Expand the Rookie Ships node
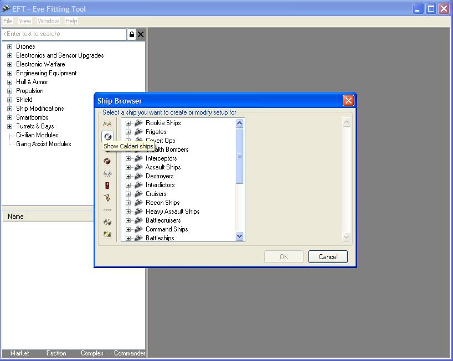 click(x=128, y=123)
